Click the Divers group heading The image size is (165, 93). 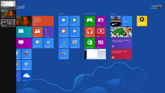113,13
